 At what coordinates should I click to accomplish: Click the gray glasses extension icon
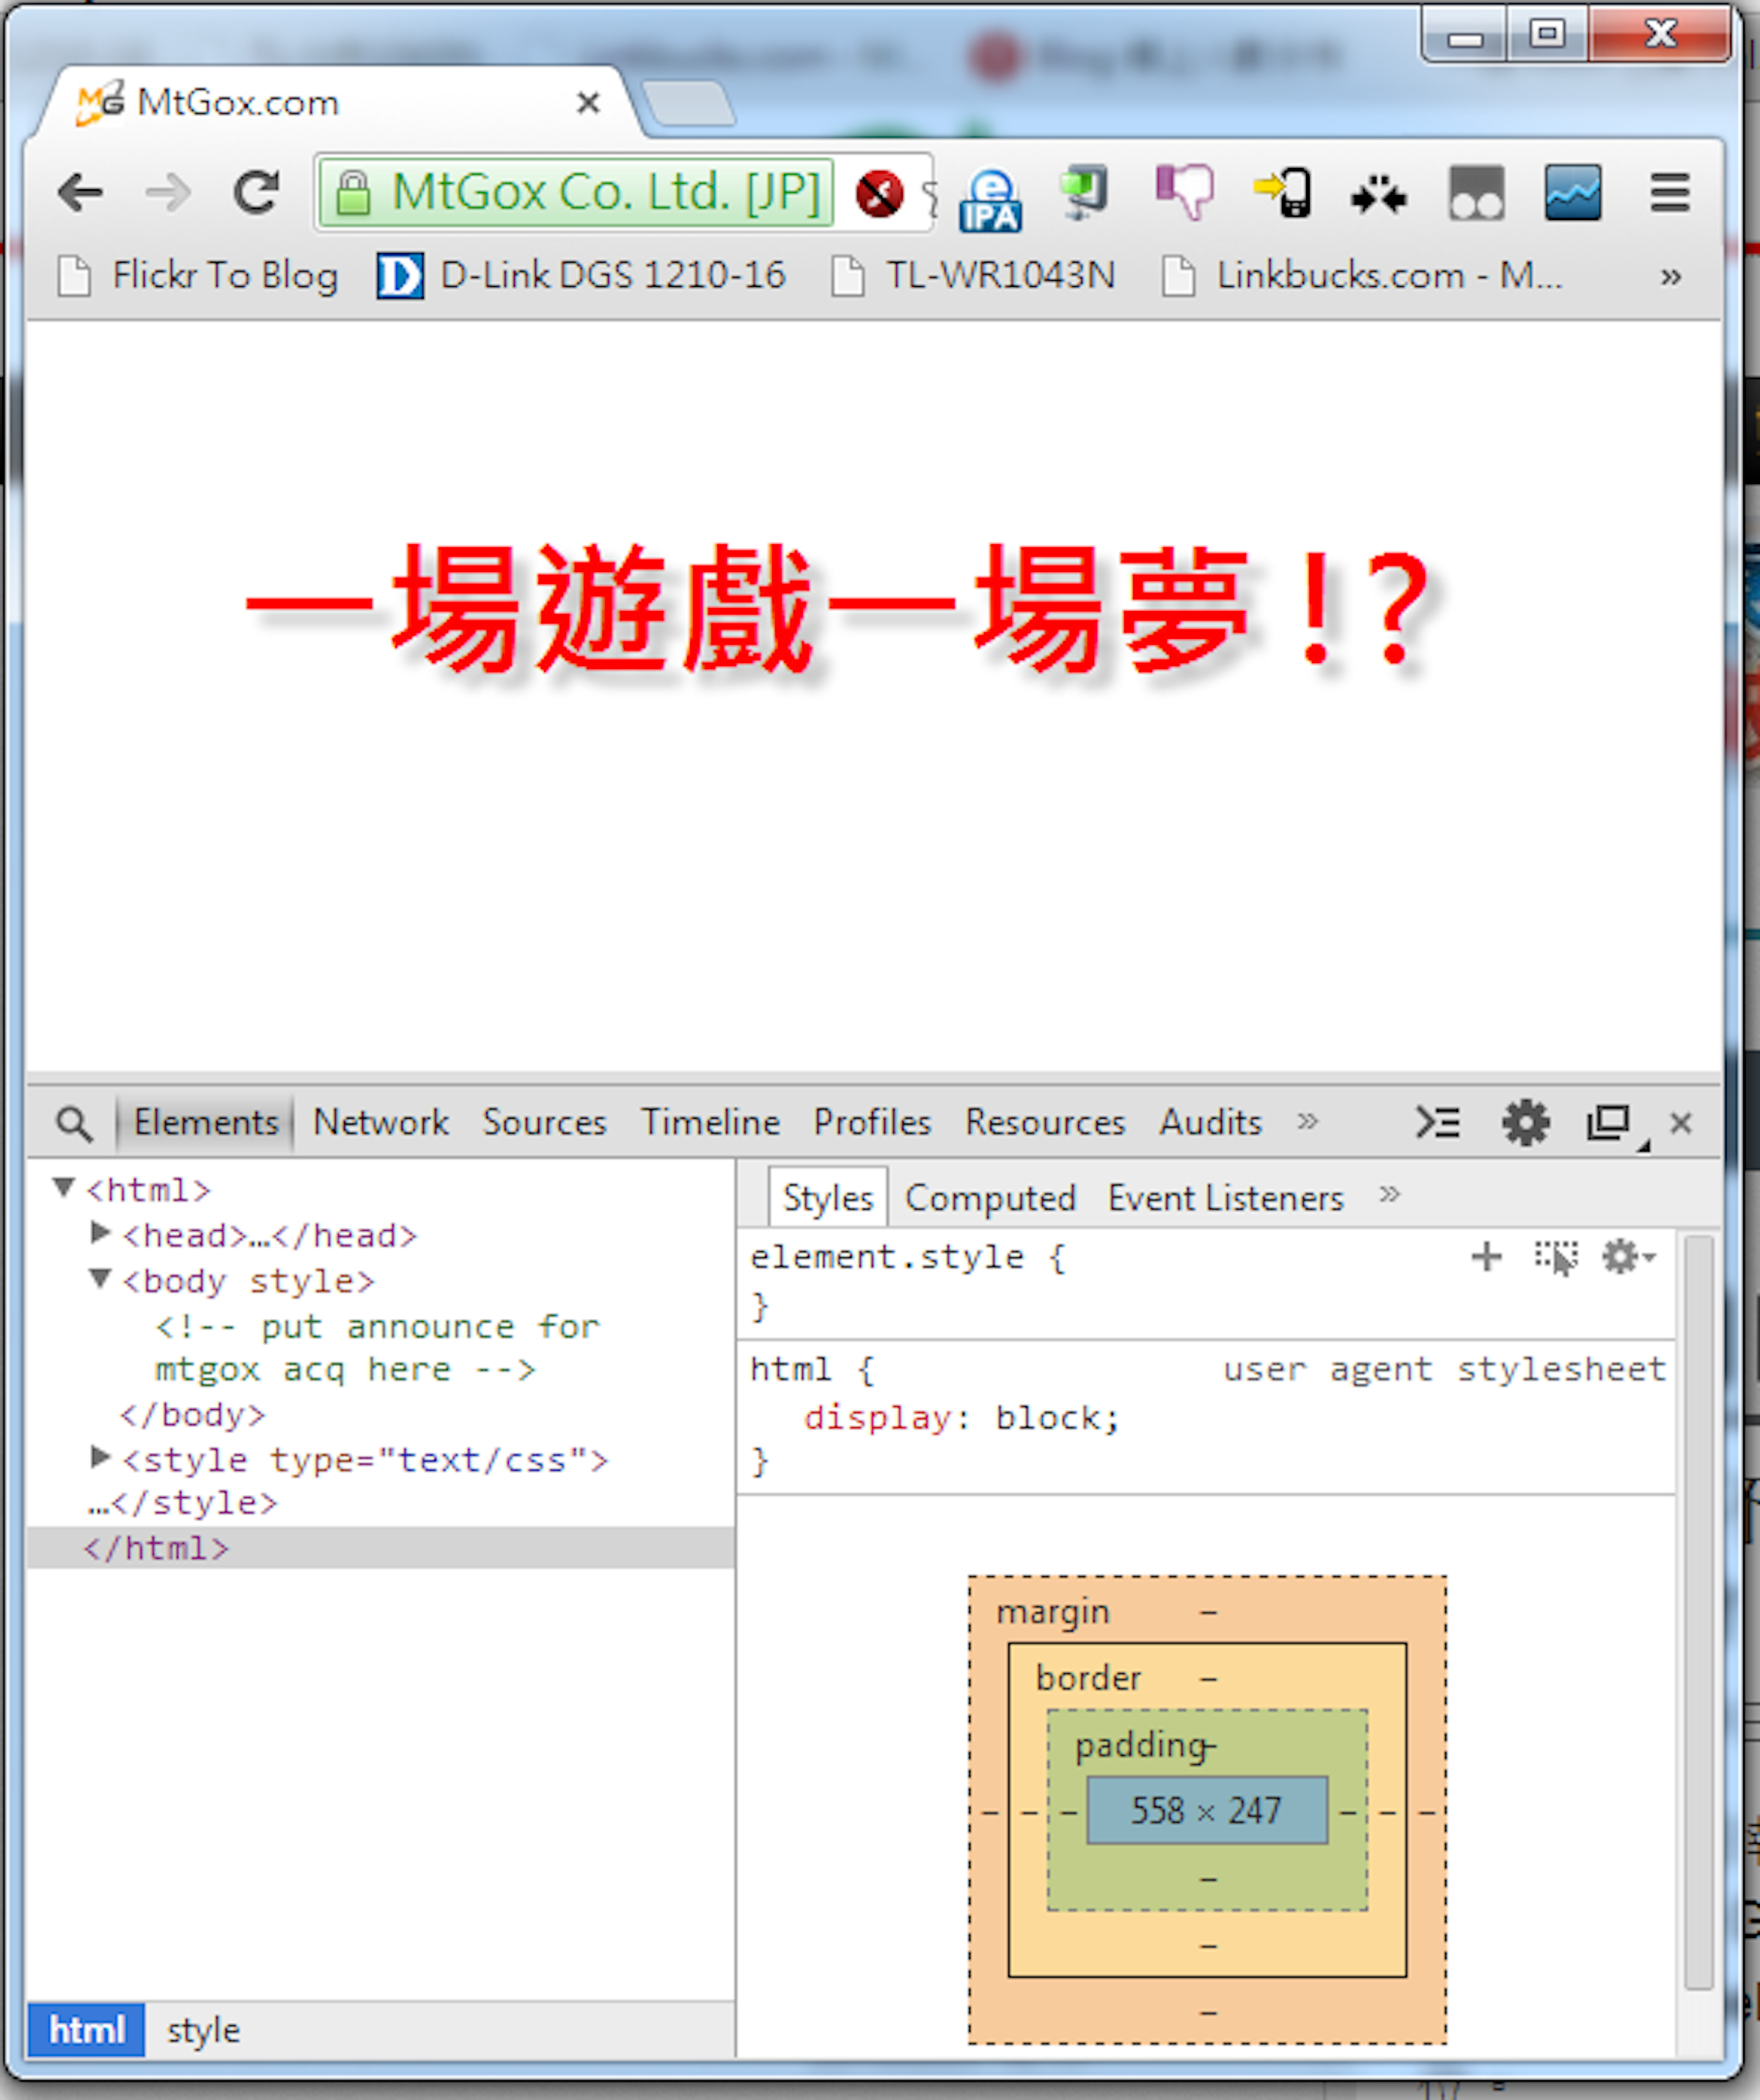(1476, 192)
